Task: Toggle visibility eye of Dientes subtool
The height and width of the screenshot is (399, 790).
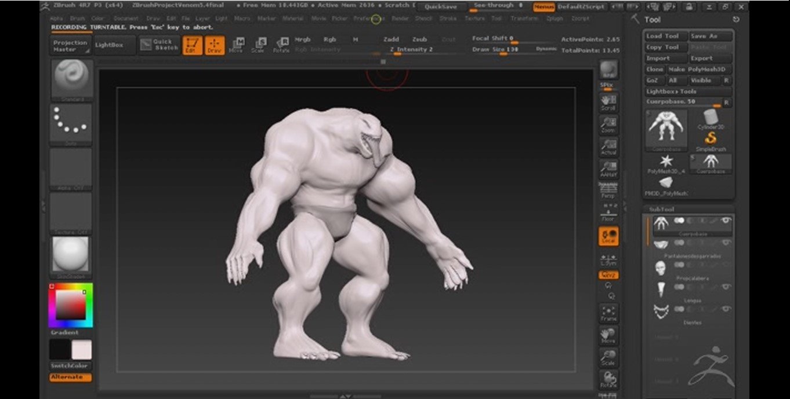Action: coord(726,309)
